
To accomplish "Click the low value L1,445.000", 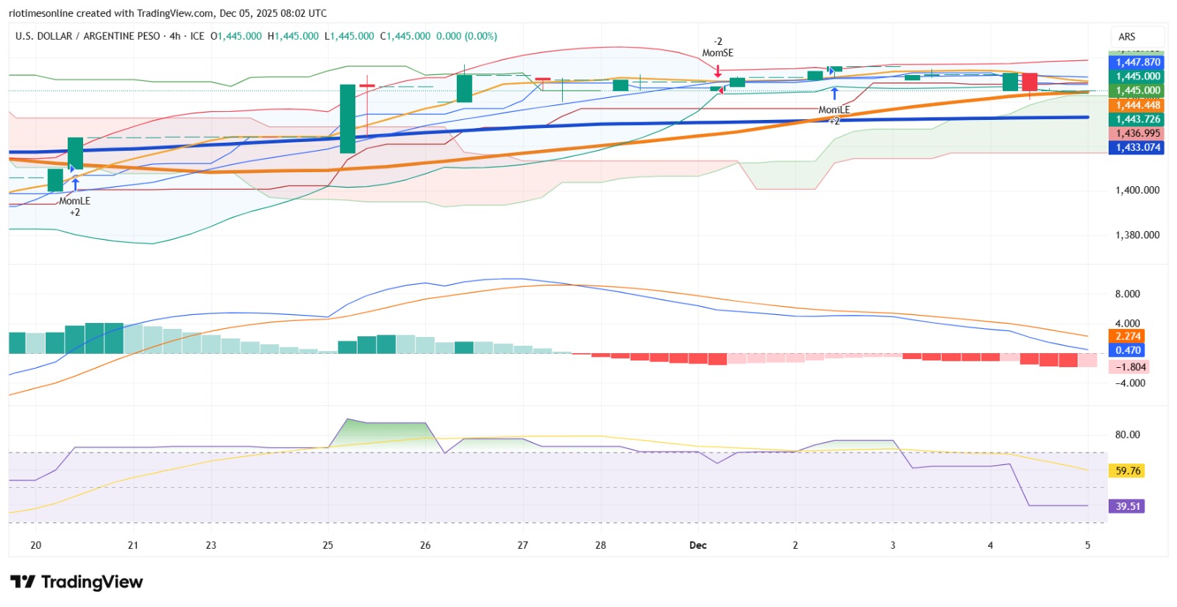I will [349, 36].
